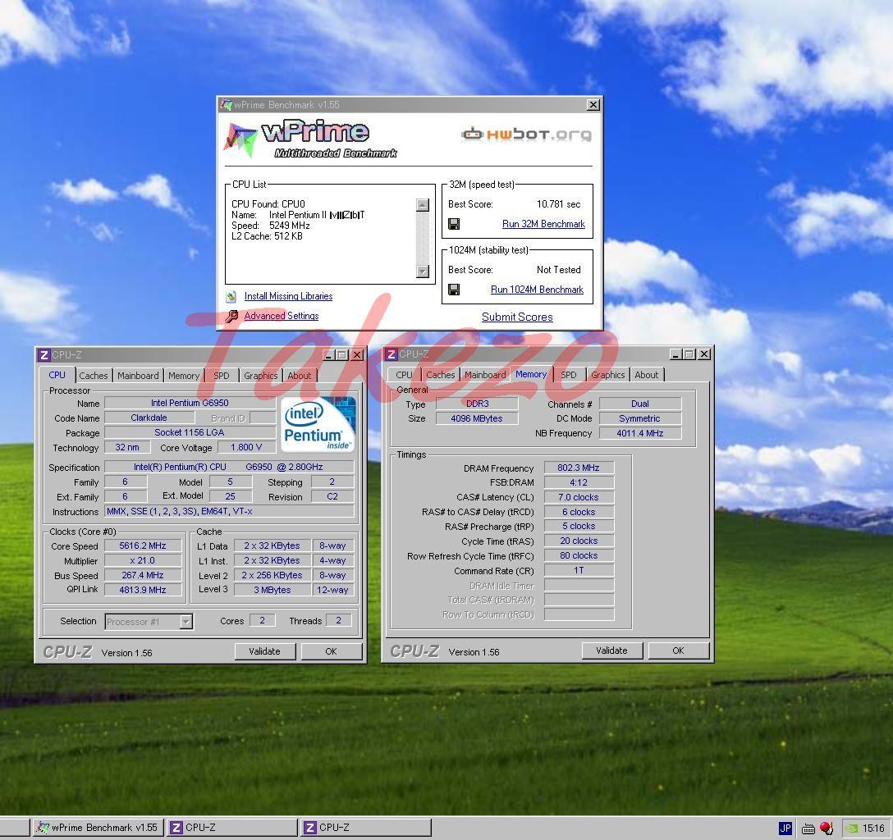
Task: Click the taskbar clock showing 15:16
Action: point(873,828)
